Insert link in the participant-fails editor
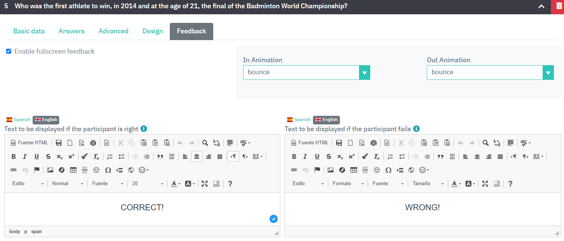This screenshot has height=241, width=564. [294, 170]
